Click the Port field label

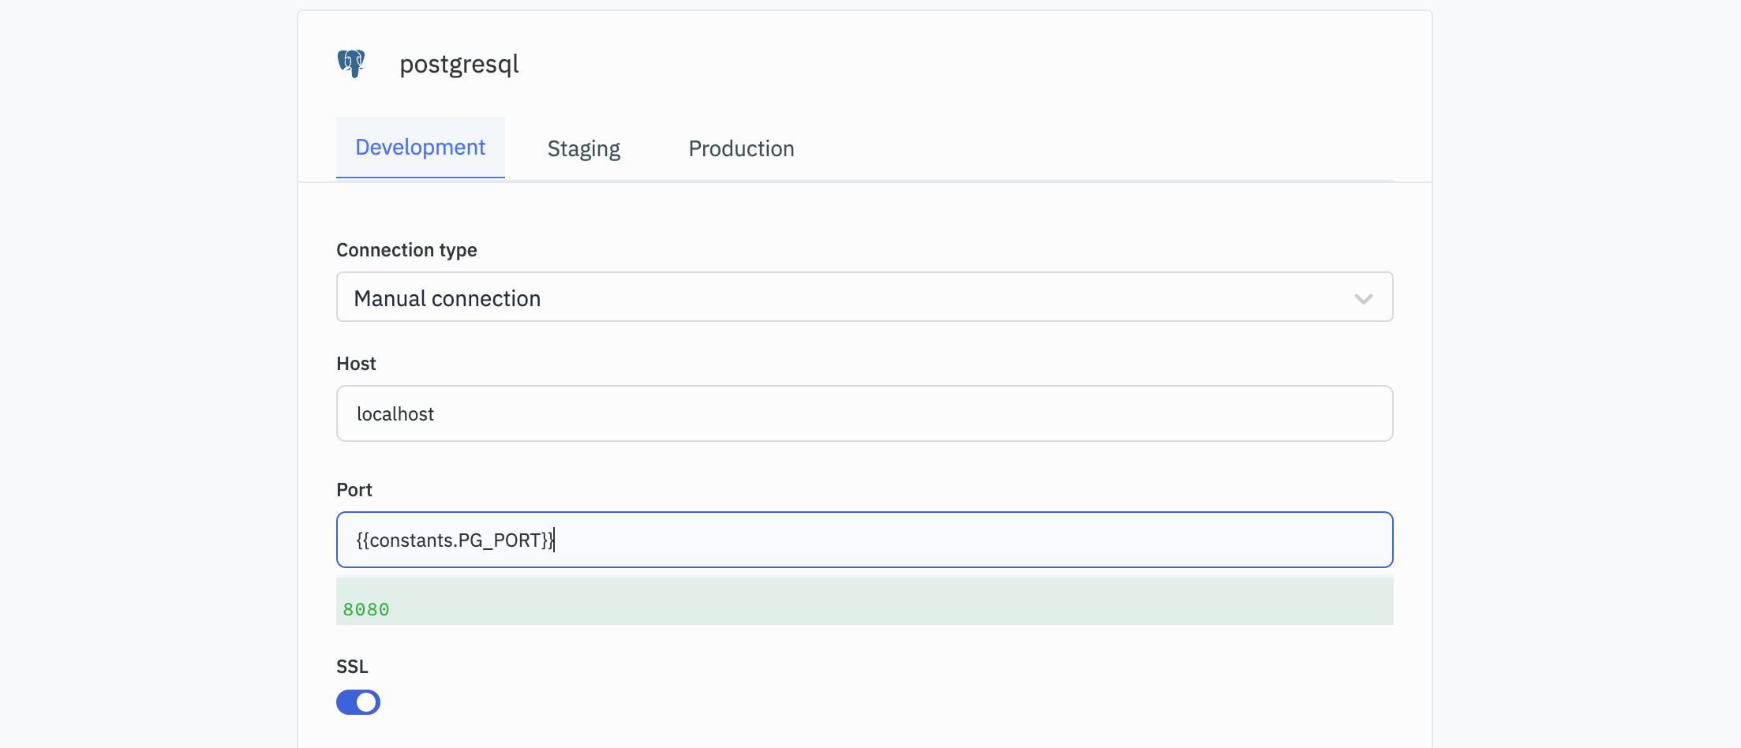[354, 490]
